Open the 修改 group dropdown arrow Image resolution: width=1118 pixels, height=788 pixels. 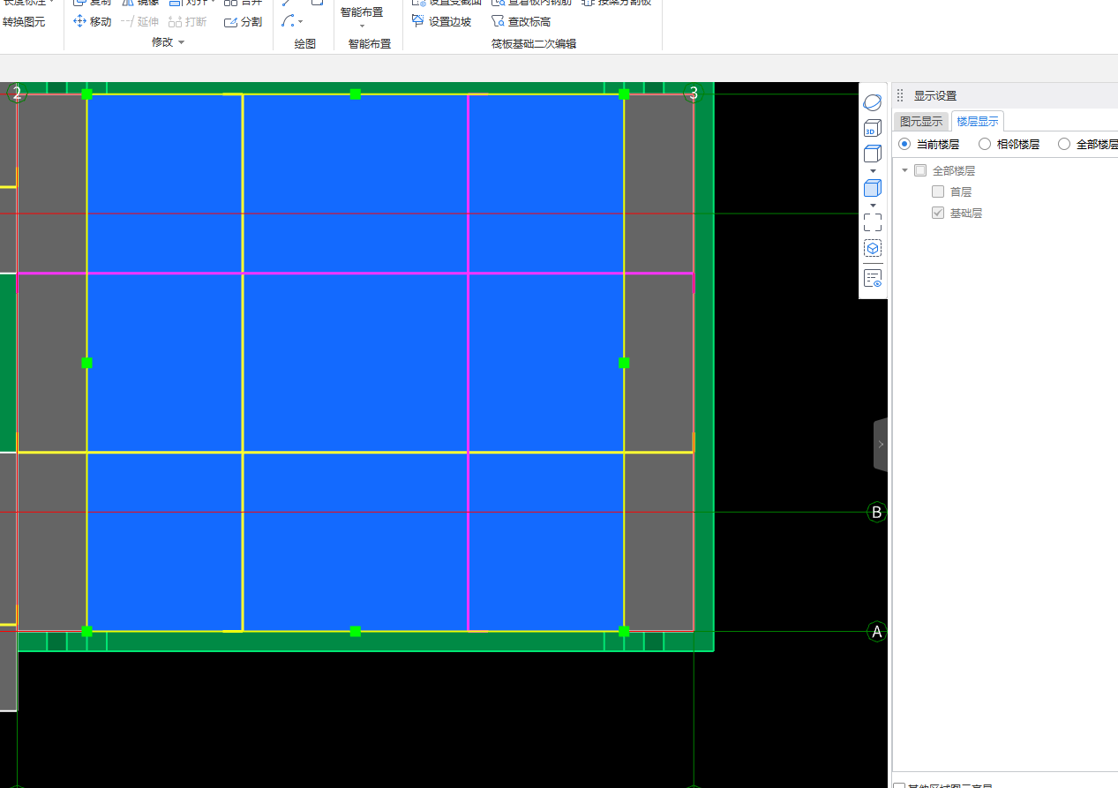[182, 42]
